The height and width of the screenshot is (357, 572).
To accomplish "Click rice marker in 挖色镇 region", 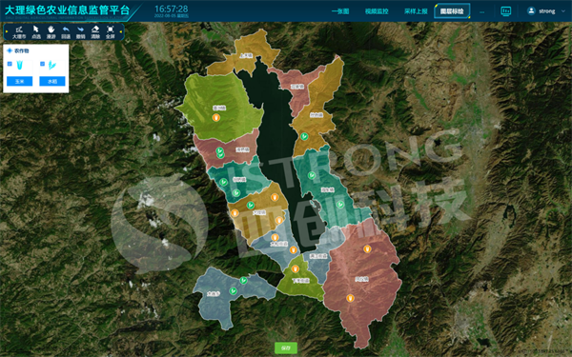I will click(304, 136).
